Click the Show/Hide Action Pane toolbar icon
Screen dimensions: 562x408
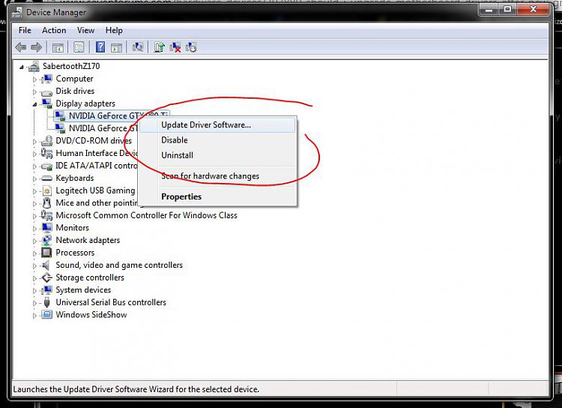[116, 47]
